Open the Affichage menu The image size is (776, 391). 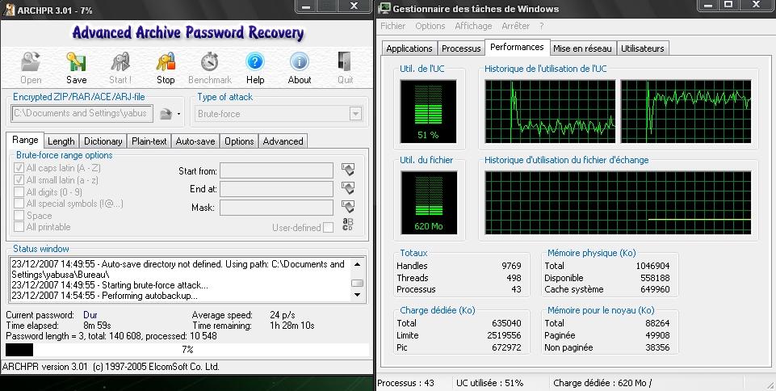point(473,26)
